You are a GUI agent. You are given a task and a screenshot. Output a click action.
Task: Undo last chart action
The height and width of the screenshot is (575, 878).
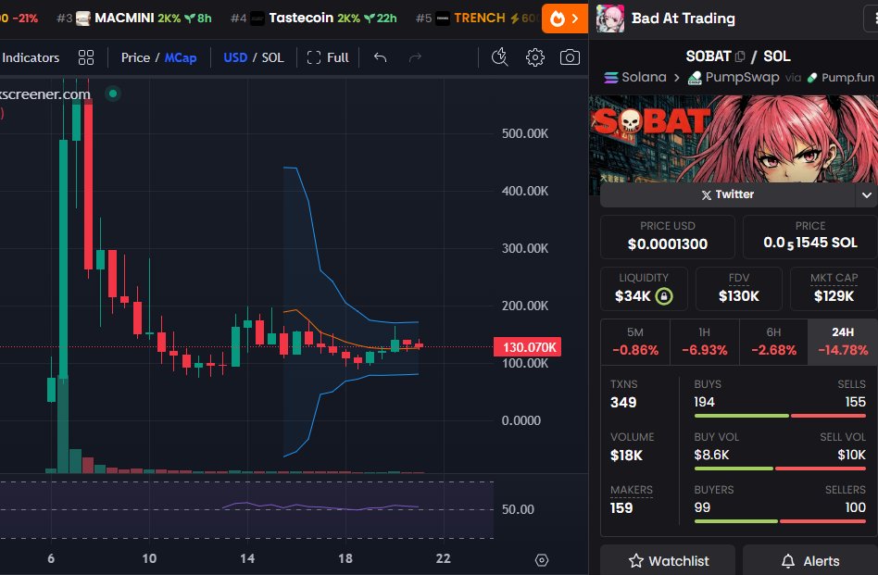tap(381, 57)
